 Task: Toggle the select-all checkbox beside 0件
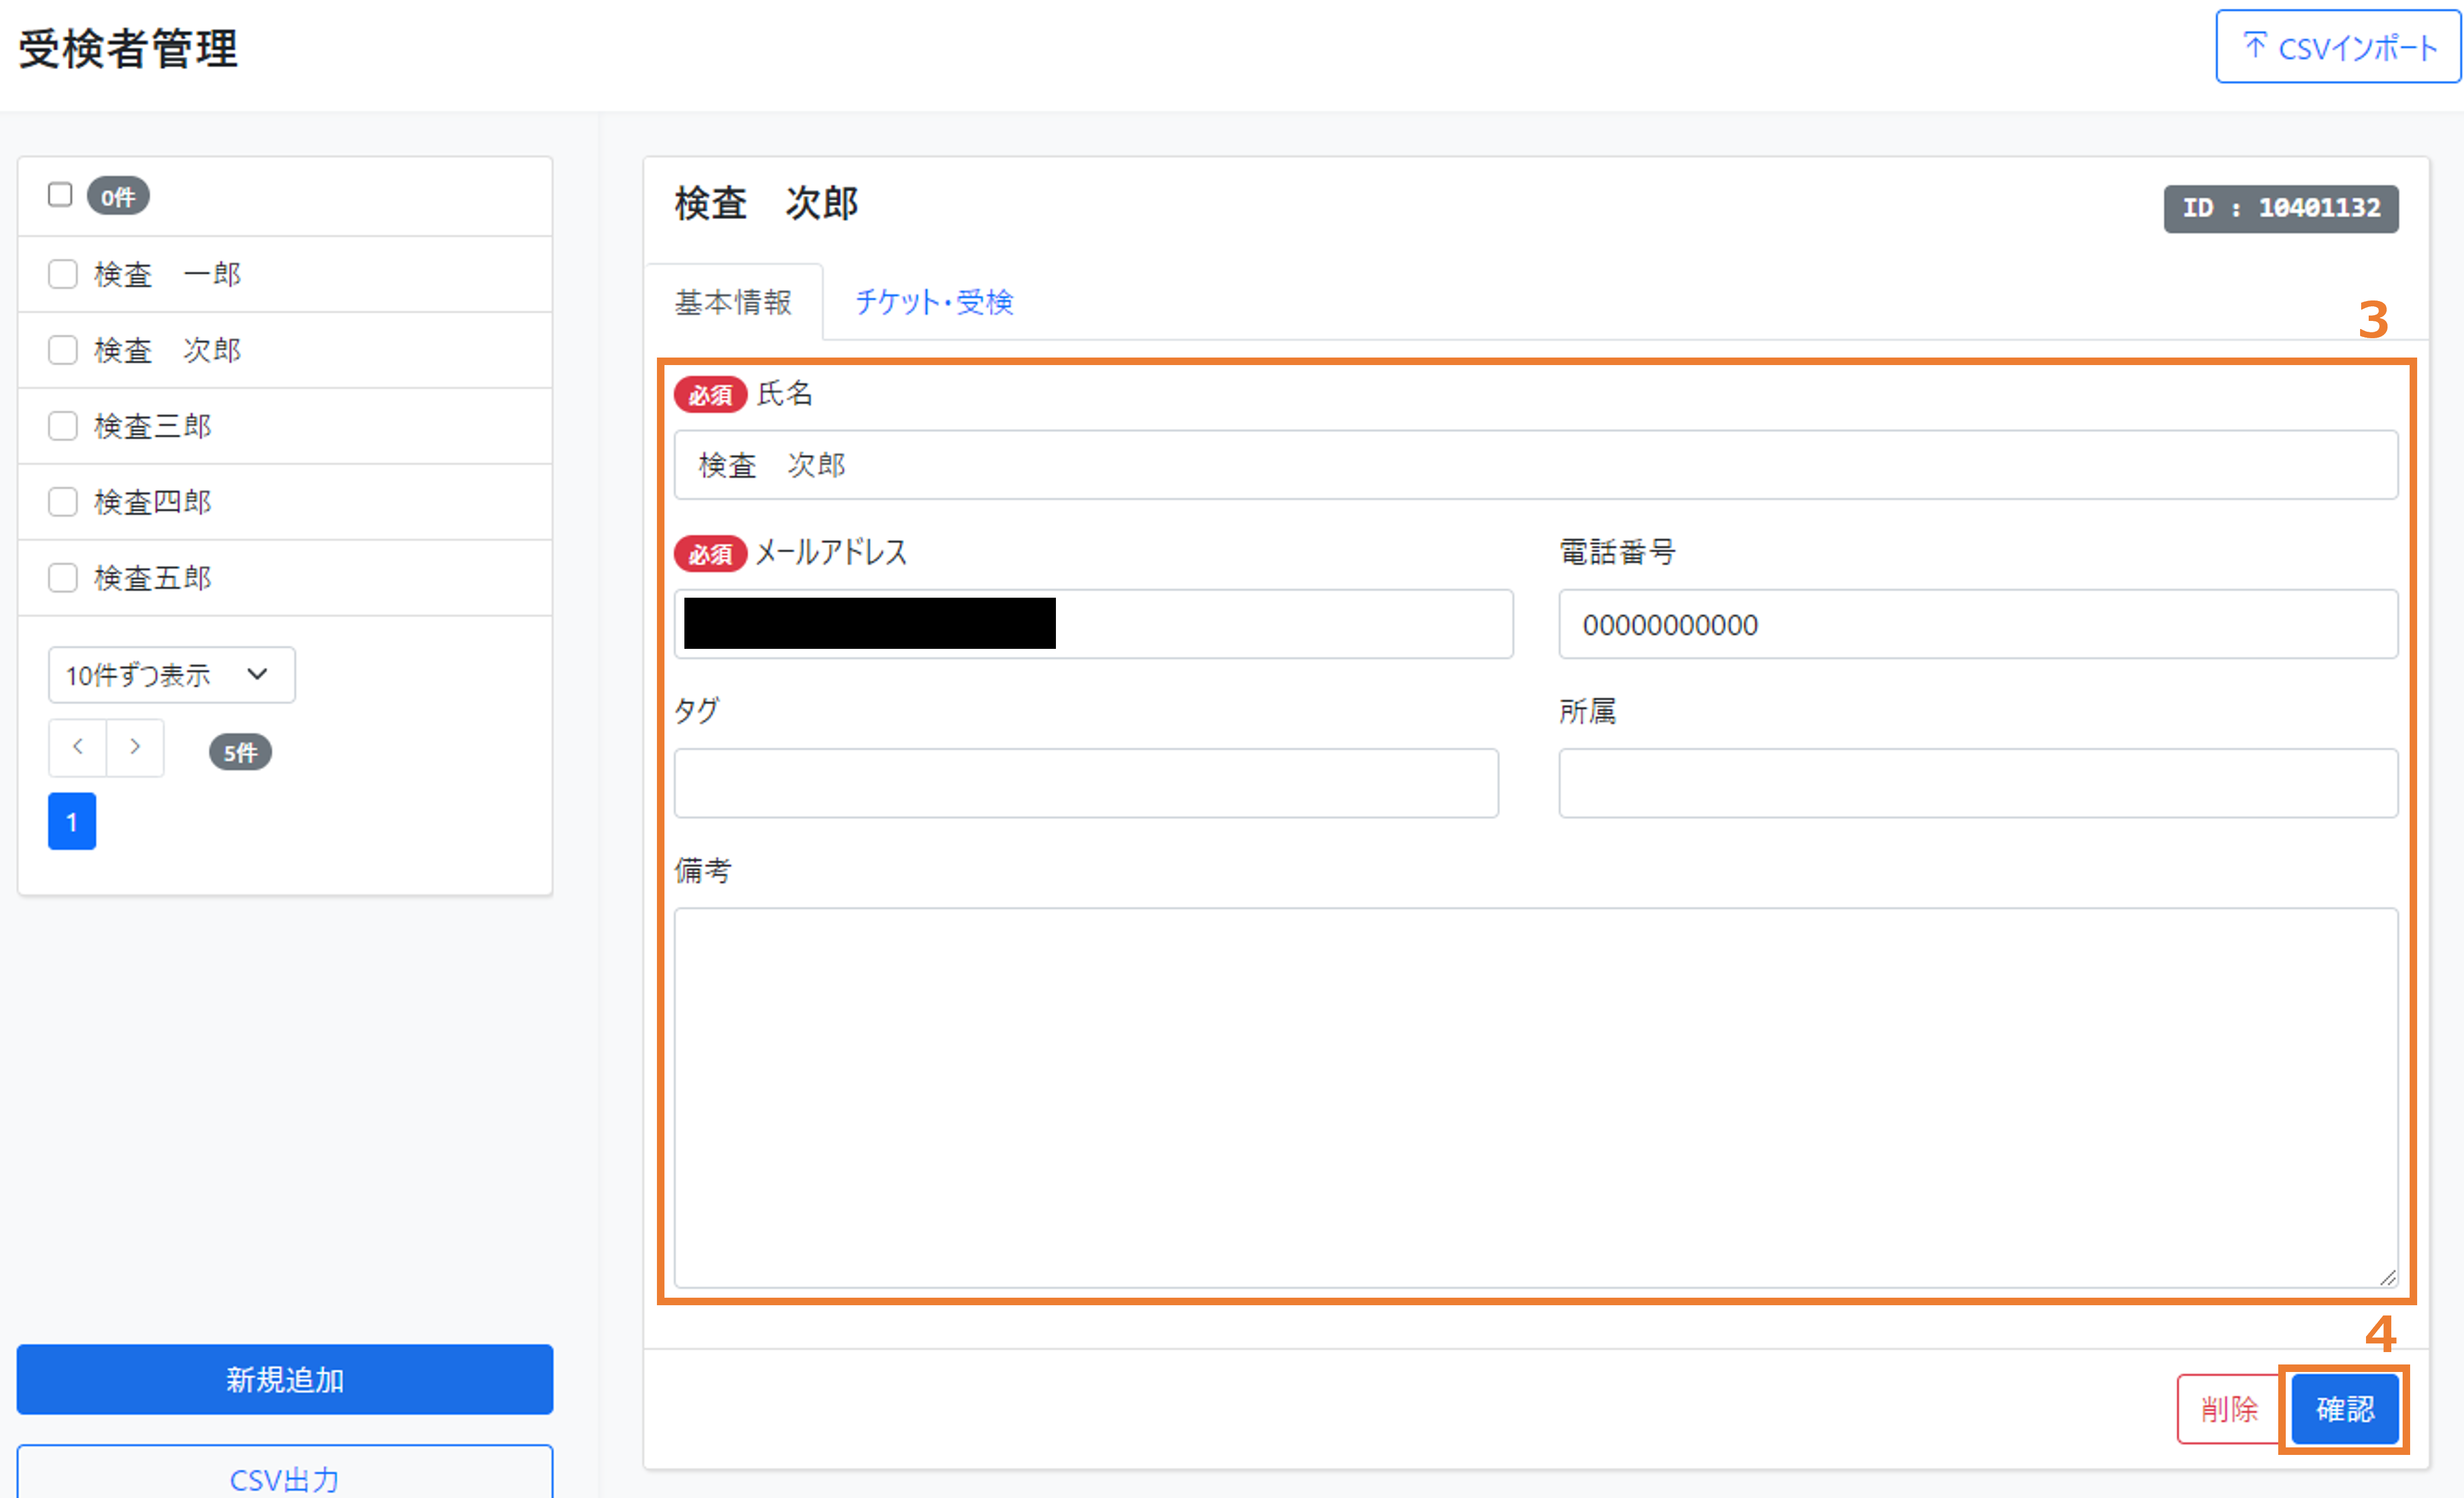tap(60, 194)
